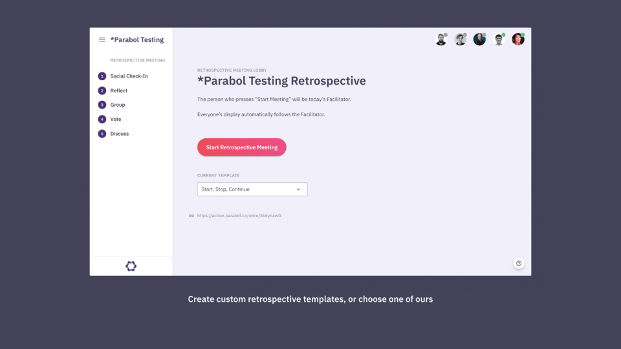Expand the template list using the chevron arrow
Screen dimensions: 621x349
pyautogui.click(x=298, y=189)
